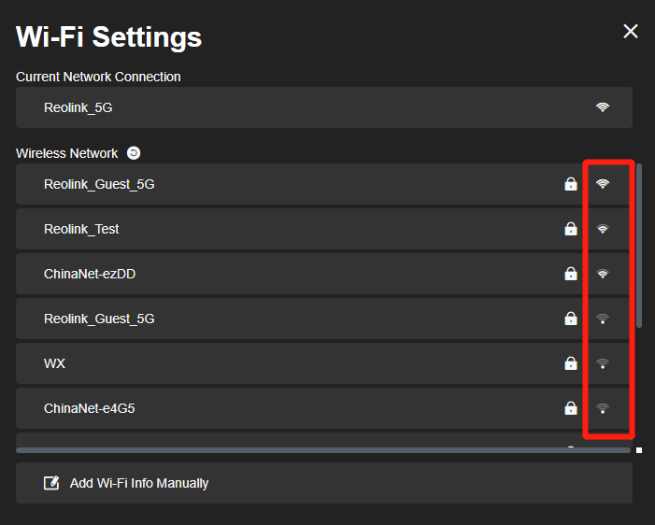This screenshot has width=655, height=525.
Task: Click the lock icon beside WX
Action: pos(571,363)
